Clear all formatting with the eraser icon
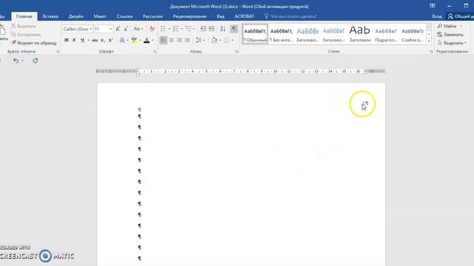The width and height of the screenshot is (474, 266). [152, 29]
